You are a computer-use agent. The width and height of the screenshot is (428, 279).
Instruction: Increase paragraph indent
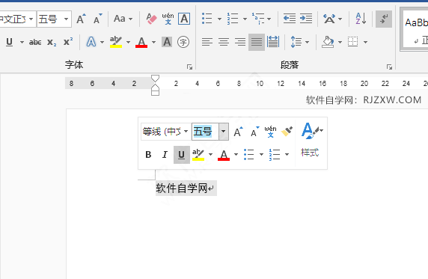(306, 19)
